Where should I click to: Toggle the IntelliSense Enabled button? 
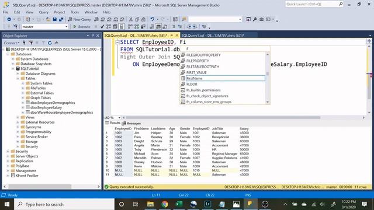[122, 27]
